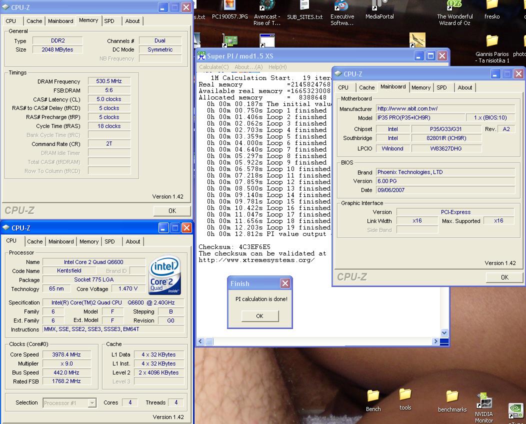This screenshot has height=424, width=526.
Task: Click the Super PI title bar icon
Action: [x=201, y=55]
